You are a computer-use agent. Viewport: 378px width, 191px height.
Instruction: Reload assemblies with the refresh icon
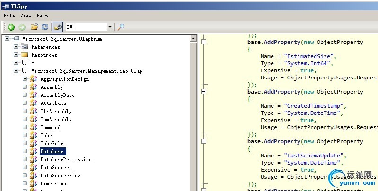45,27
